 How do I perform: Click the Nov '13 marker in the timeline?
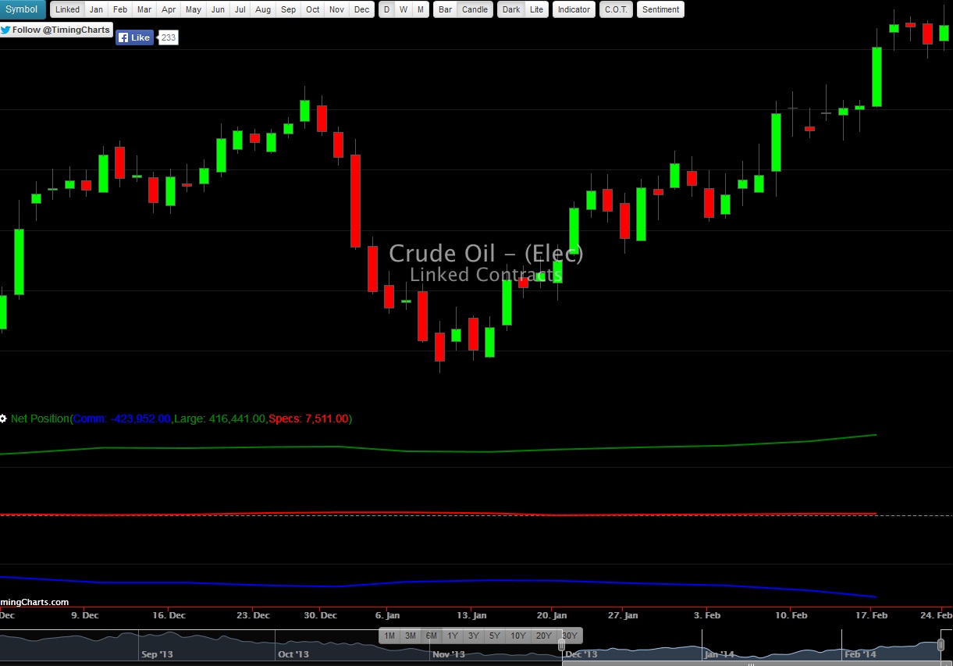pyautogui.click(x=448, y=654)
